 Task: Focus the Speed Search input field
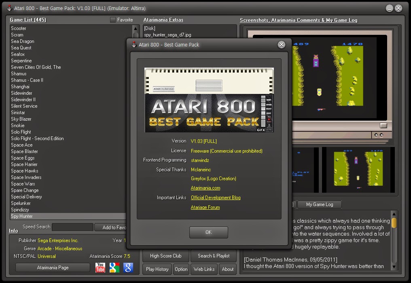coord(72,227)
